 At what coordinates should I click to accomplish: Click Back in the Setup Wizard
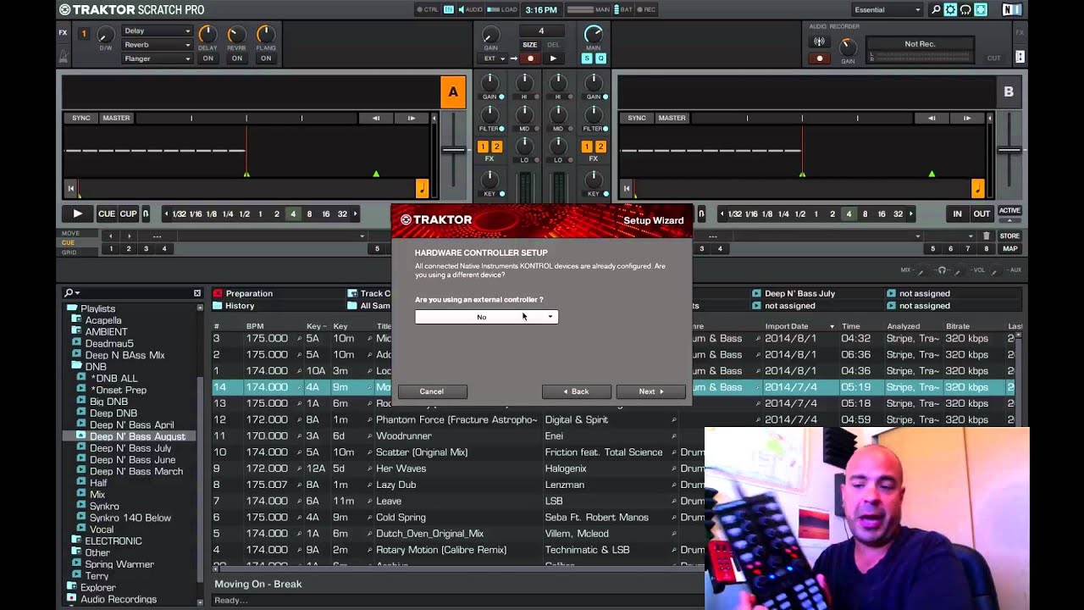[577, 391]
